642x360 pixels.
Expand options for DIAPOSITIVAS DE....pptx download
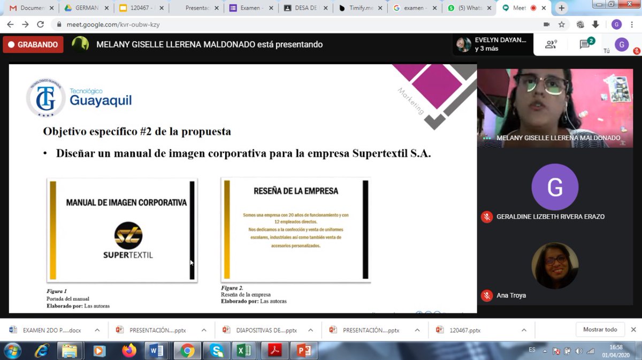coord(310,330)
